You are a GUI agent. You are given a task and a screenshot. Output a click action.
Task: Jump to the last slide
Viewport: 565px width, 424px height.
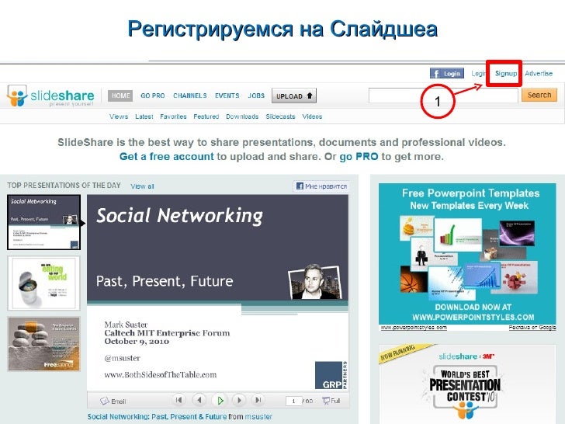coord(258,400)
